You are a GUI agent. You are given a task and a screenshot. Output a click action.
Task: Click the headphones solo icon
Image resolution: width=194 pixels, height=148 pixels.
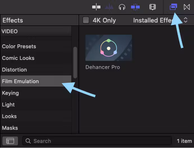tap(122, 7)
